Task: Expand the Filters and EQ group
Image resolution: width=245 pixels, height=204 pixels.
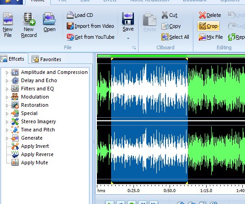Action: pyautogui.click(x=7, y=89)
